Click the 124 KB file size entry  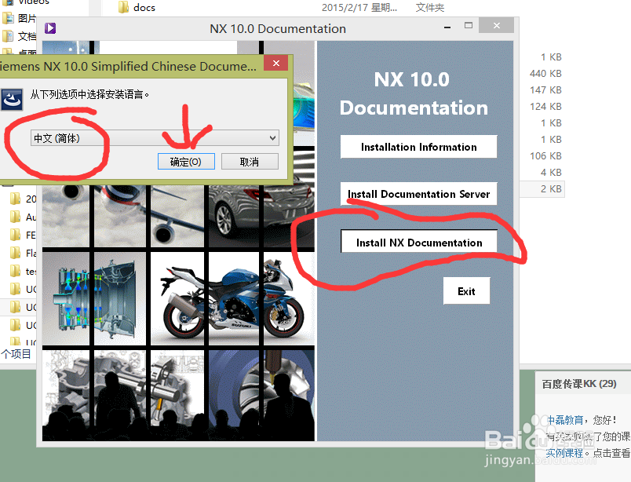point(545,106)
